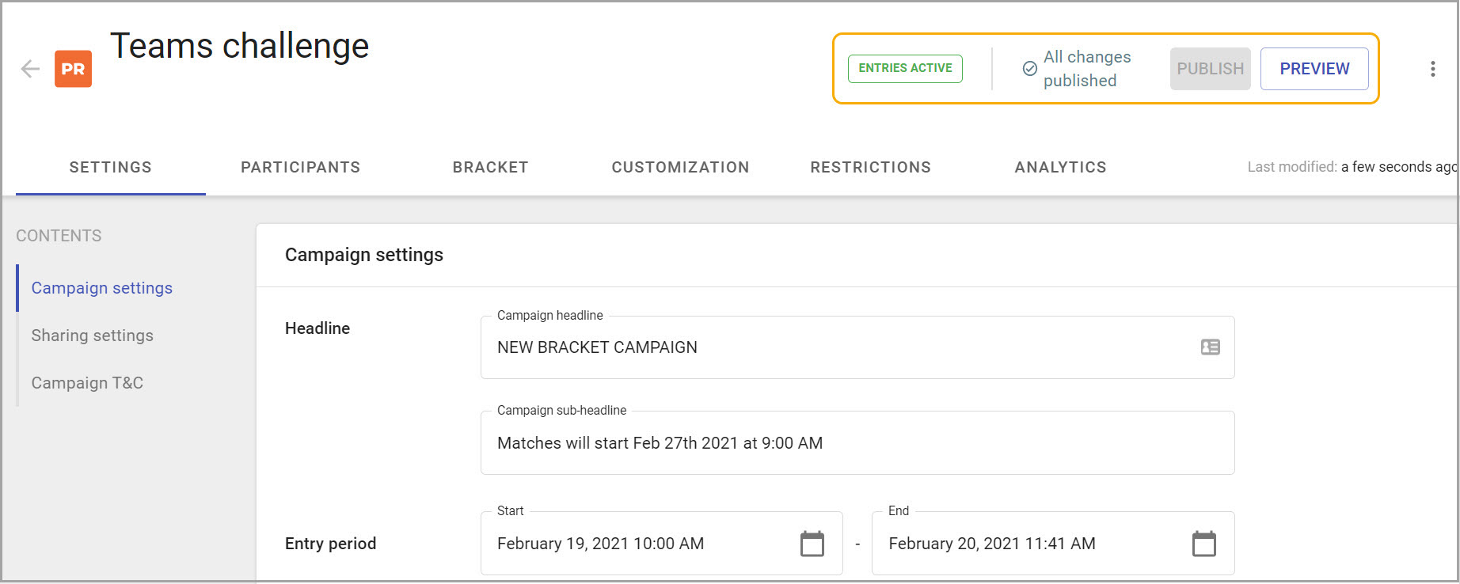Open the three-dot more options menu
The width and height of the screenshot is (1460, 584).
tap(1432, 69)
